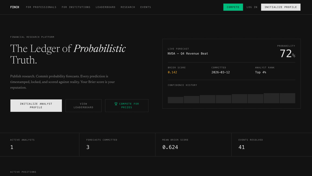
Task: Click the trophy icon in Compete for Prizes
Action: point(116,104)
